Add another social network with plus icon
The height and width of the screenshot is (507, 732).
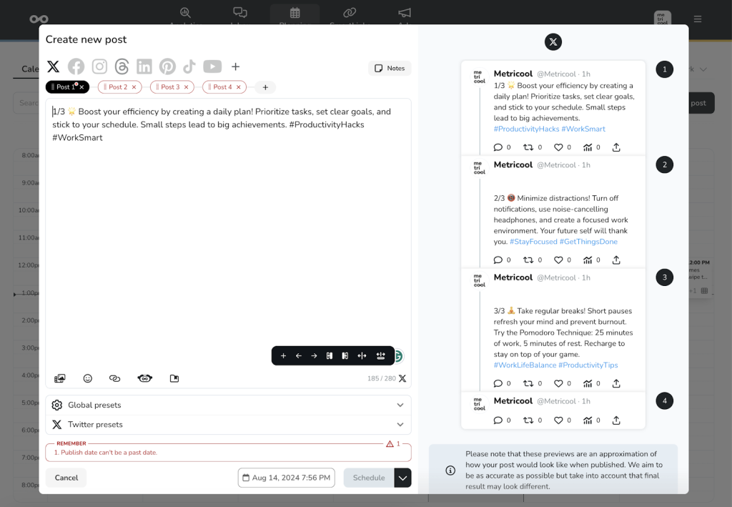pos(236,67)
